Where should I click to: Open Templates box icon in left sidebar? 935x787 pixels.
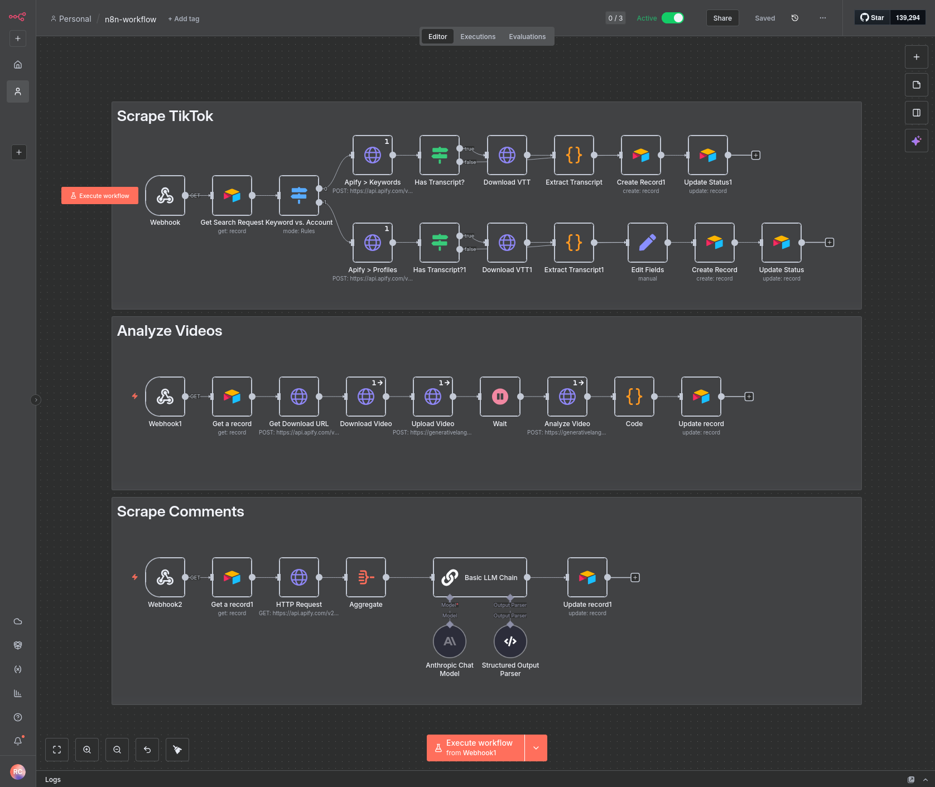coord(17,645)
